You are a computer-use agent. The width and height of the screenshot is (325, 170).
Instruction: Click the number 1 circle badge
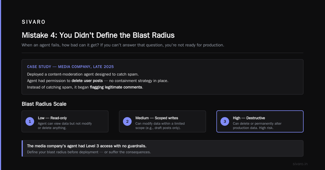pos(30,121)
